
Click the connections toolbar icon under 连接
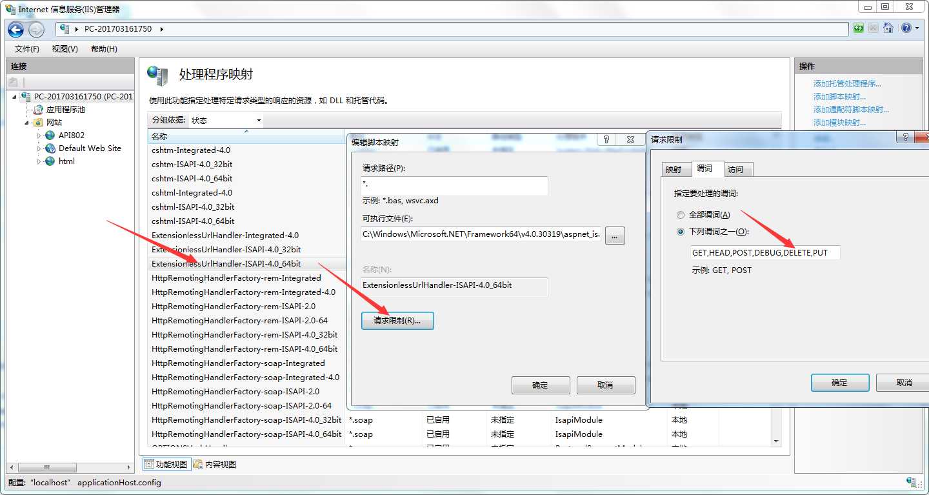coord(13,82)
